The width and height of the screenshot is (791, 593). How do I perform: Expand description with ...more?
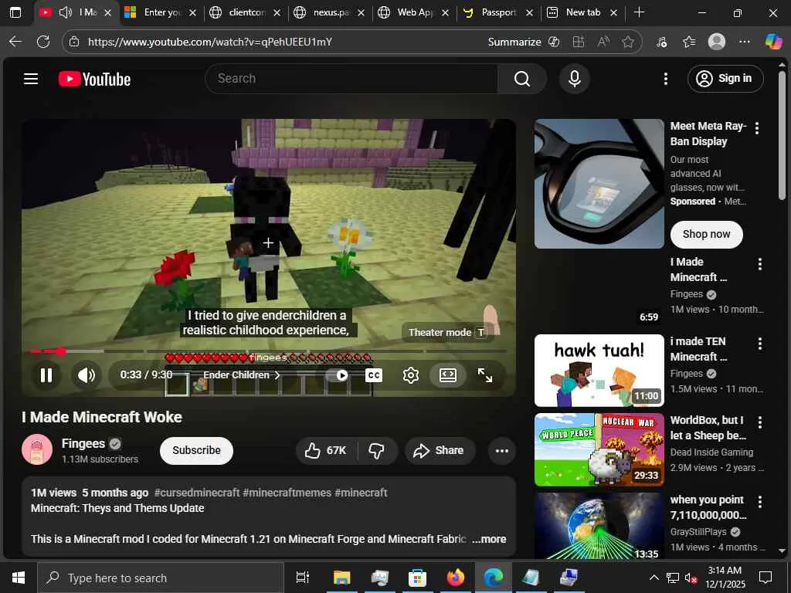point(489,538)
